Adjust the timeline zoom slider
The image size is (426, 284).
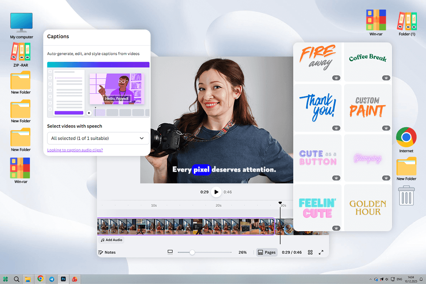click(x=192, y=252)
